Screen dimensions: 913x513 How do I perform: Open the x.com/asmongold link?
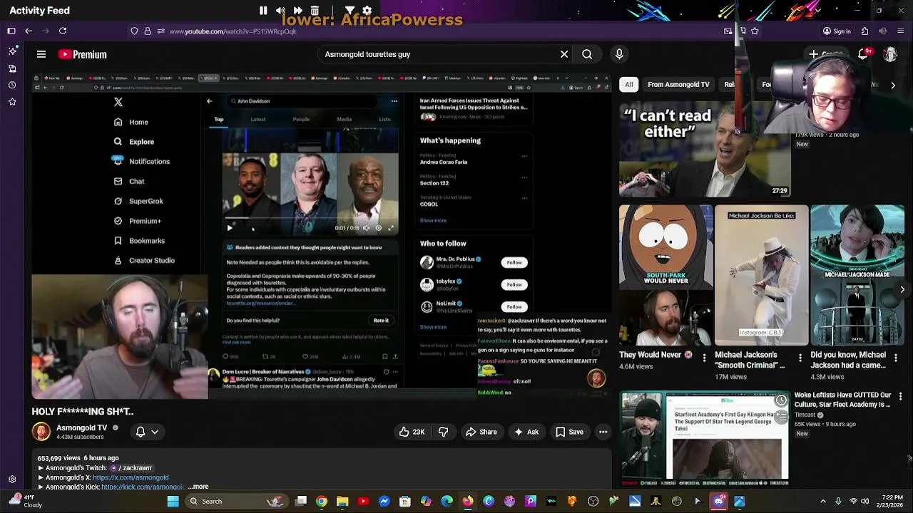pos(131,477)
